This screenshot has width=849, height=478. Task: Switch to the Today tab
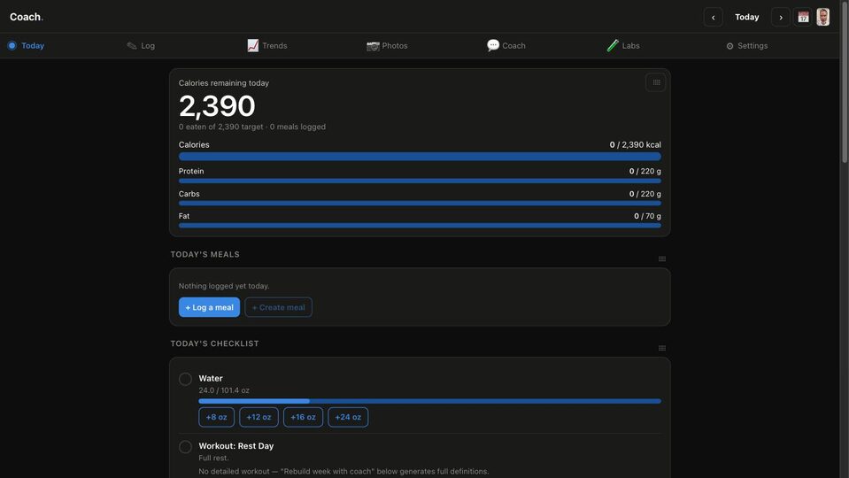pos(26,45)
